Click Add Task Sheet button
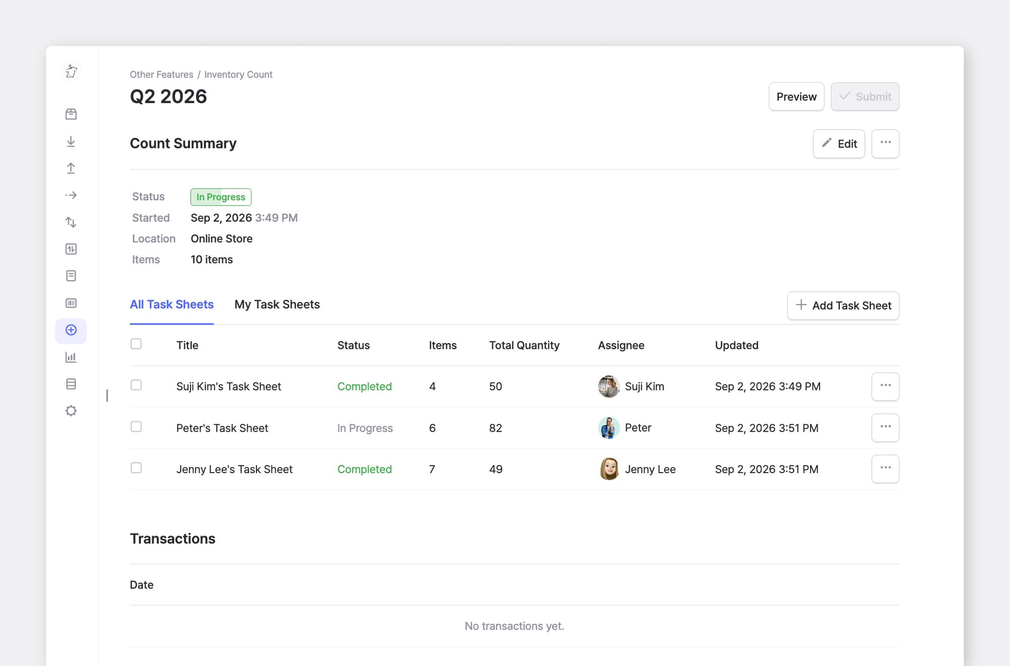 point(843,305)
